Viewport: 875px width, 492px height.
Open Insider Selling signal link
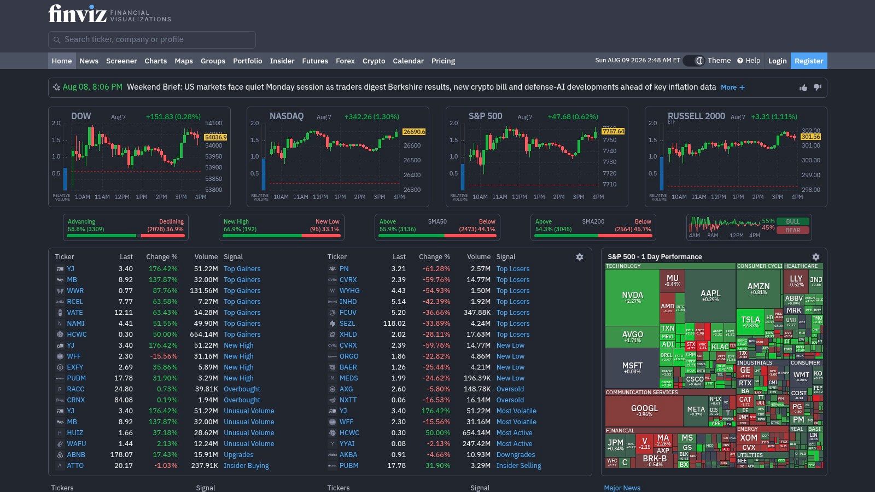click(x=518, y=466)
